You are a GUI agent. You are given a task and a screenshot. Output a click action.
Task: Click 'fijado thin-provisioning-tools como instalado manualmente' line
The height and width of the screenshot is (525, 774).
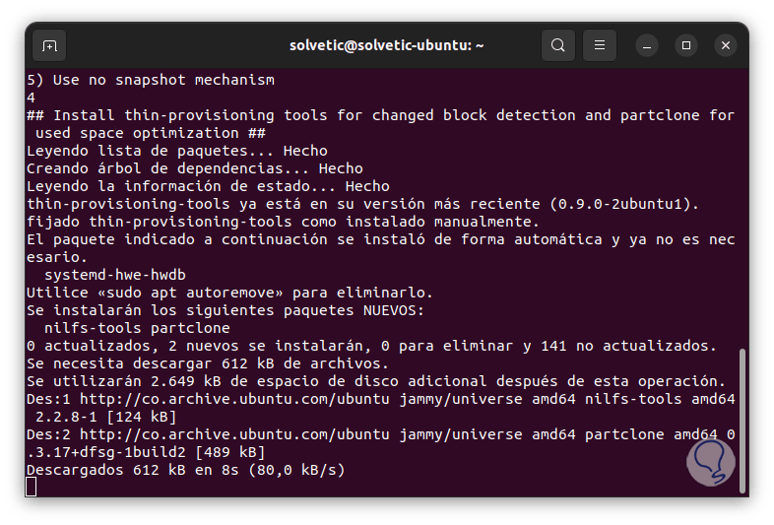point(283,222)
